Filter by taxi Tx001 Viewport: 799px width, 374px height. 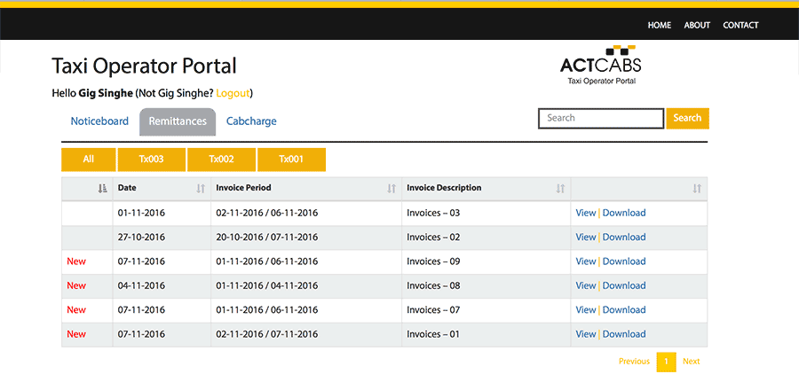[x=291, y=160]
